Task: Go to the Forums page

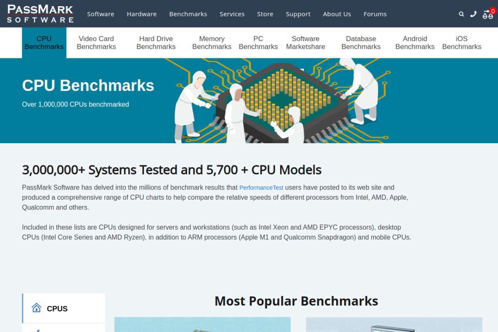Action: [375, 14]
